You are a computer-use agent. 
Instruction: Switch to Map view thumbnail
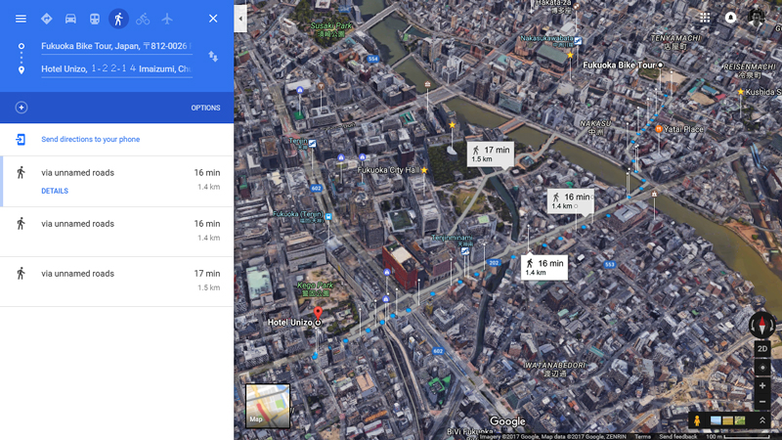coord(267,406)
